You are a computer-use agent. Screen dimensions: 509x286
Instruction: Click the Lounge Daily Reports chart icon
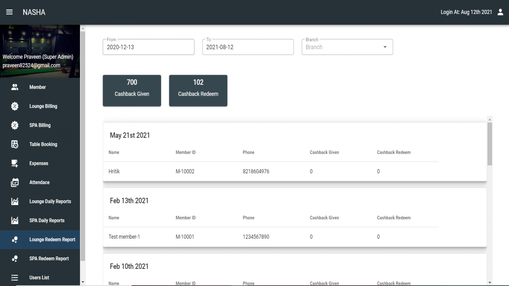point(15,201)
